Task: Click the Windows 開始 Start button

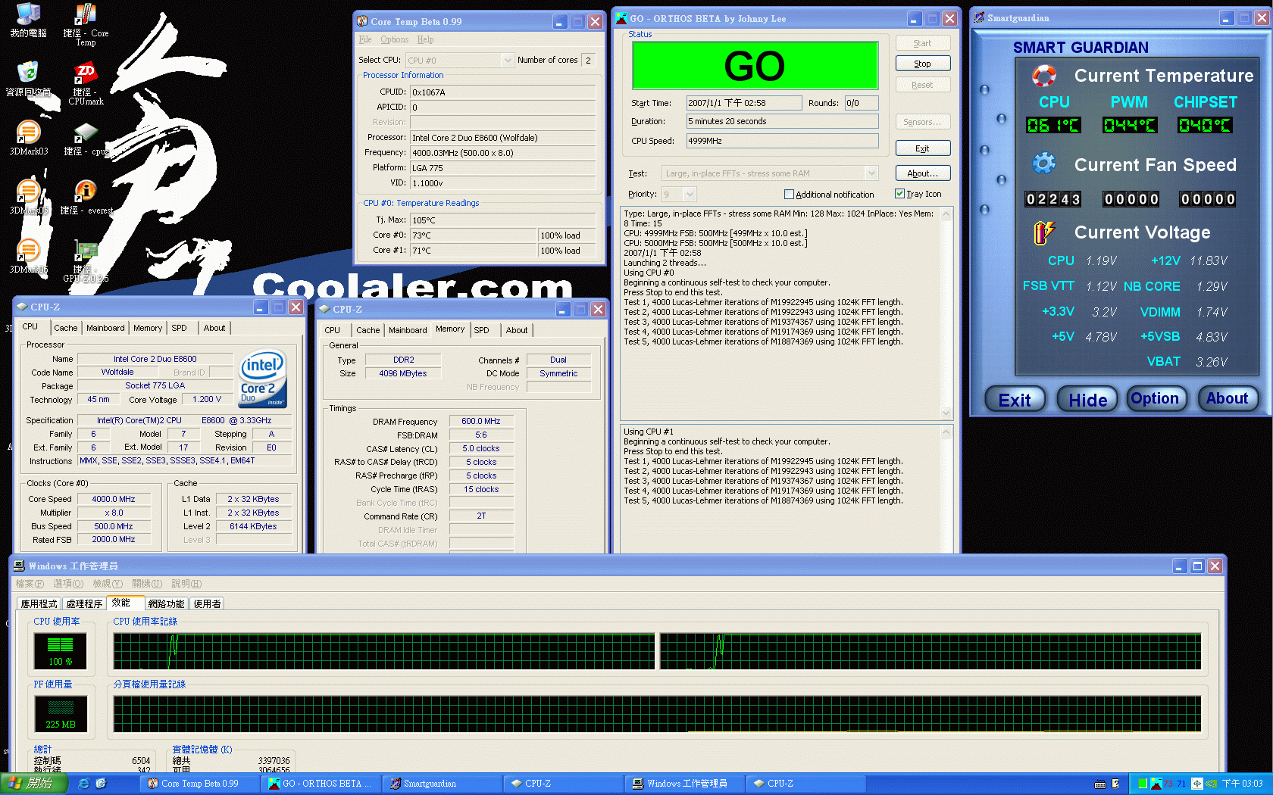Action: [x=34, y=784]
